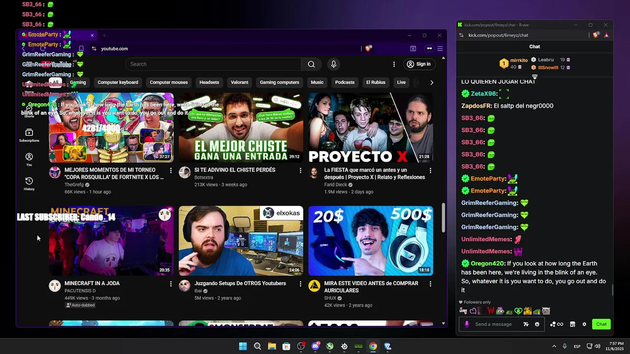The image size is (630, 354).
Task: Select the El Rubius filter chip
Action: coord(376,82)
